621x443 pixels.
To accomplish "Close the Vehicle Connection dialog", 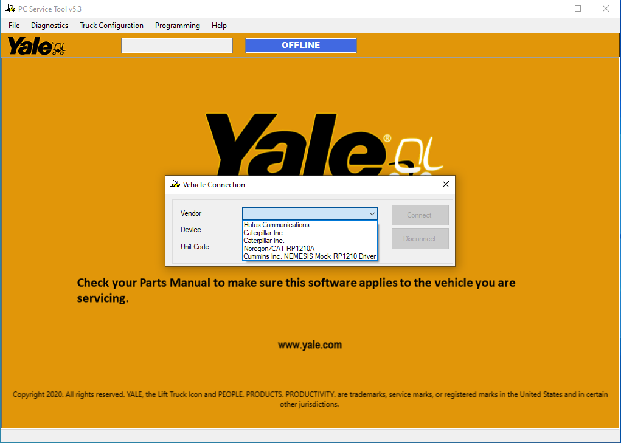I will click(445, 184).
